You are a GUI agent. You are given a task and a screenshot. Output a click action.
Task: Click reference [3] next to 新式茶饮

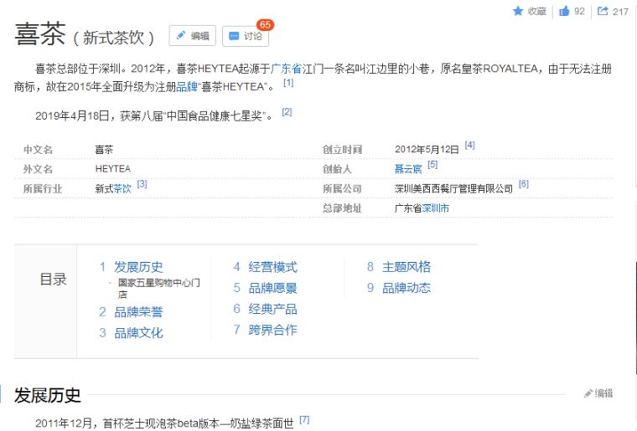(142, 184)
